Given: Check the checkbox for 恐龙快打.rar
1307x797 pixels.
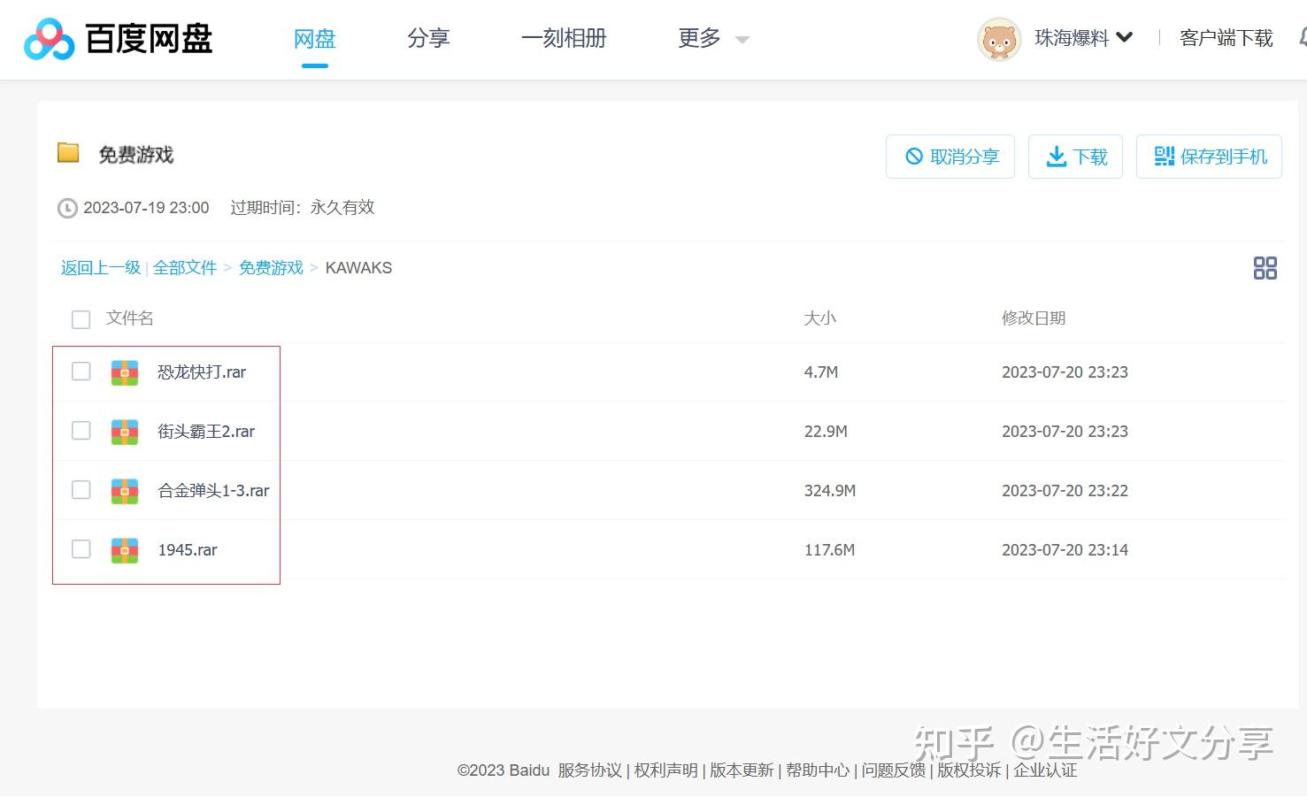Looking at the screenshot, I should [x=81, y=372].
